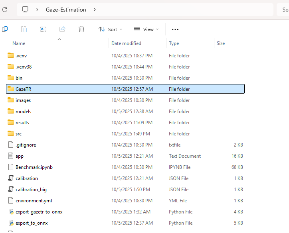The height and width of the screenshot is (233, 289).
Task: Select the export_to_onnx file name
Action: point(32,223)
